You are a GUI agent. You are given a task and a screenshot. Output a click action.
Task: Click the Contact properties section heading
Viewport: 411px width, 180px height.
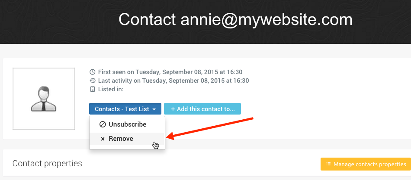(x=47, y=164)
